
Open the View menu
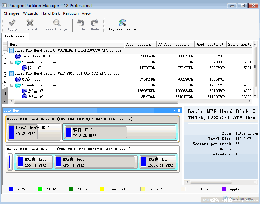[x=86, y=13]
